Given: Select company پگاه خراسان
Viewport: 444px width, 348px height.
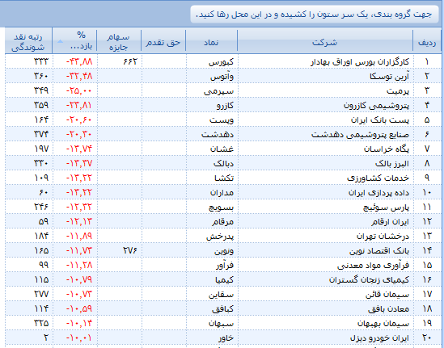Looking at the screenshot, I should [x=387, y=149].
